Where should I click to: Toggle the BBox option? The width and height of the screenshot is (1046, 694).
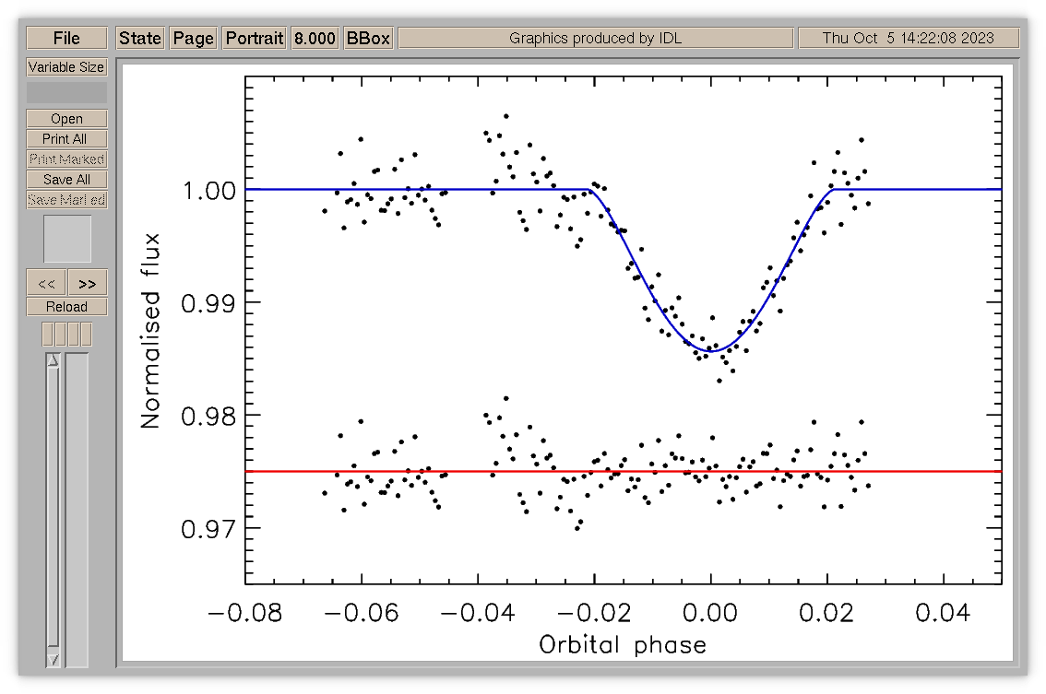(368, 38)
